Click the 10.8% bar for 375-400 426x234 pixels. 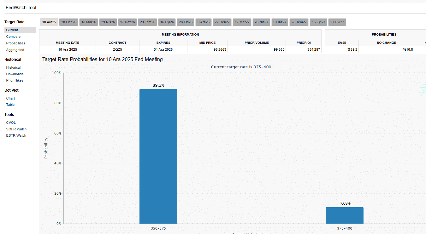point(345,215)
